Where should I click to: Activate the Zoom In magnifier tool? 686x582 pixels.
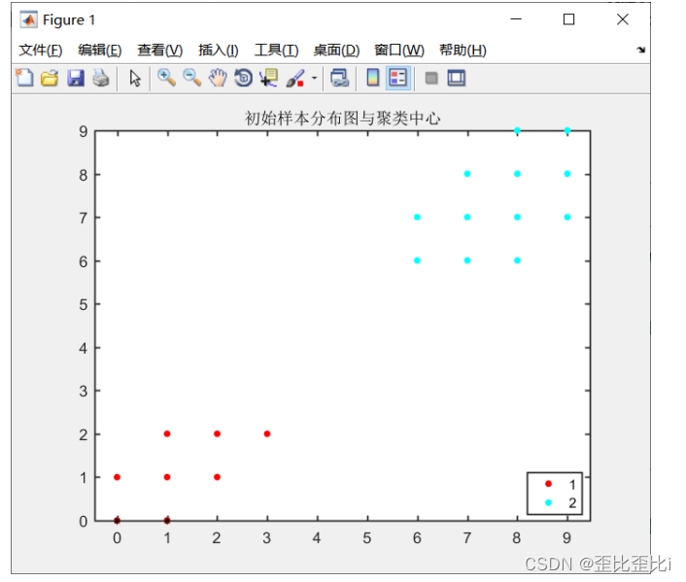(166, 78)
